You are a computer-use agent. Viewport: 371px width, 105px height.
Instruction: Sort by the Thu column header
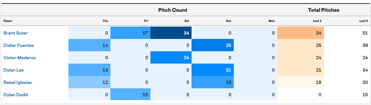pos(105,21)
